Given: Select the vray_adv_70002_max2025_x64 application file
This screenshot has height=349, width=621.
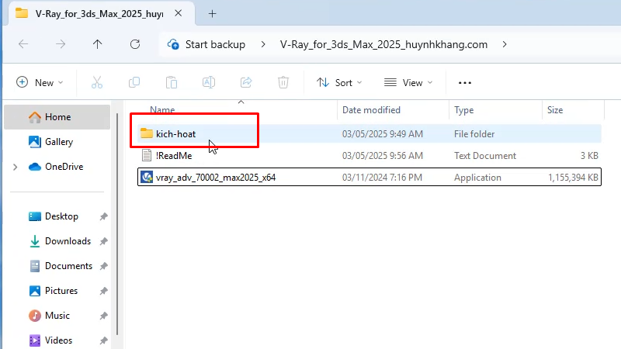Looking at the screenshot, I should [215, 177].
